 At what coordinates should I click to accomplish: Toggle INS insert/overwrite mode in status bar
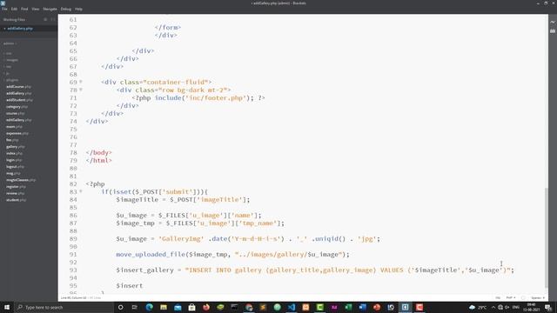[498, 297]
